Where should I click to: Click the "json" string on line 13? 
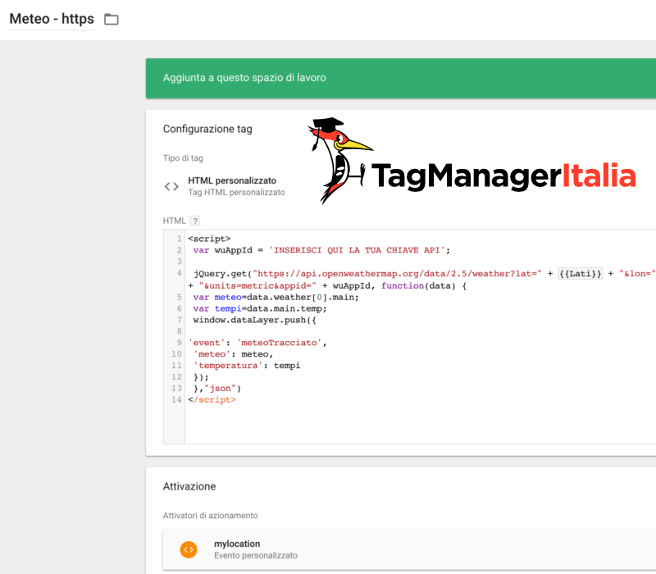point(220,388)
